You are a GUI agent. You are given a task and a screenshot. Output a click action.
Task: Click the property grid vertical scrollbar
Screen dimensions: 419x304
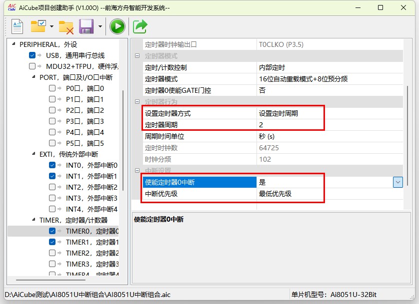coord(407,135)
